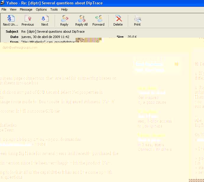The image size is (204, 182).
Task: Delete the current email
Action: click(118, 20)
